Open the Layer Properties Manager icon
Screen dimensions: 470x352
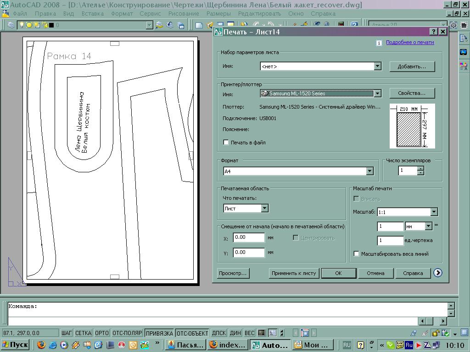[x=11, y=25]
